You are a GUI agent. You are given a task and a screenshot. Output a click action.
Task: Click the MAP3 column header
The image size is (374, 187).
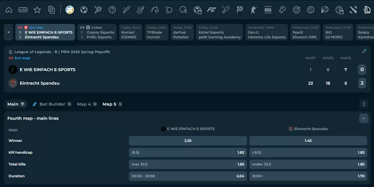tap(346, 58)
